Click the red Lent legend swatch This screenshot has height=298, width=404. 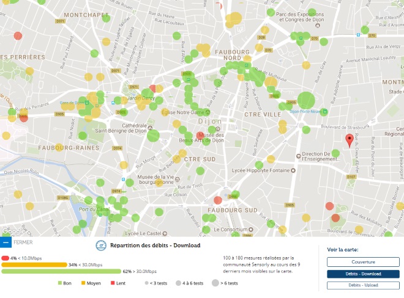113,283
